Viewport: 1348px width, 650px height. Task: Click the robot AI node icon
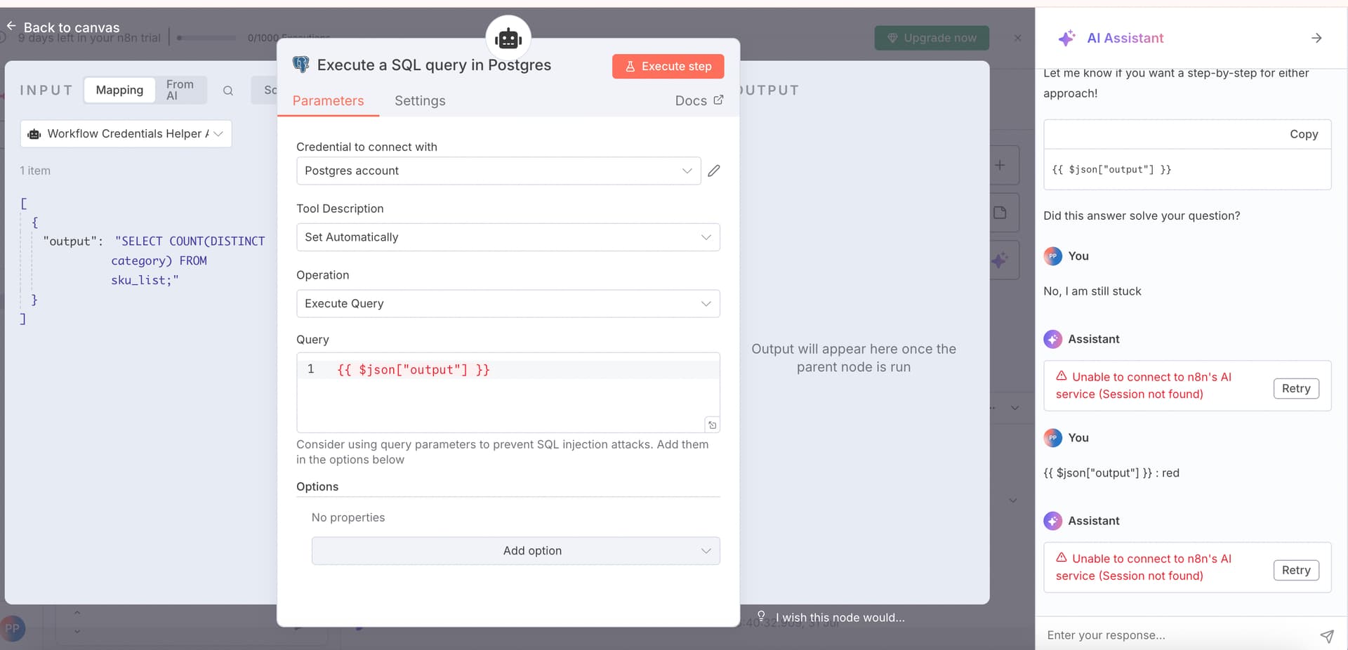pos(508,38)
